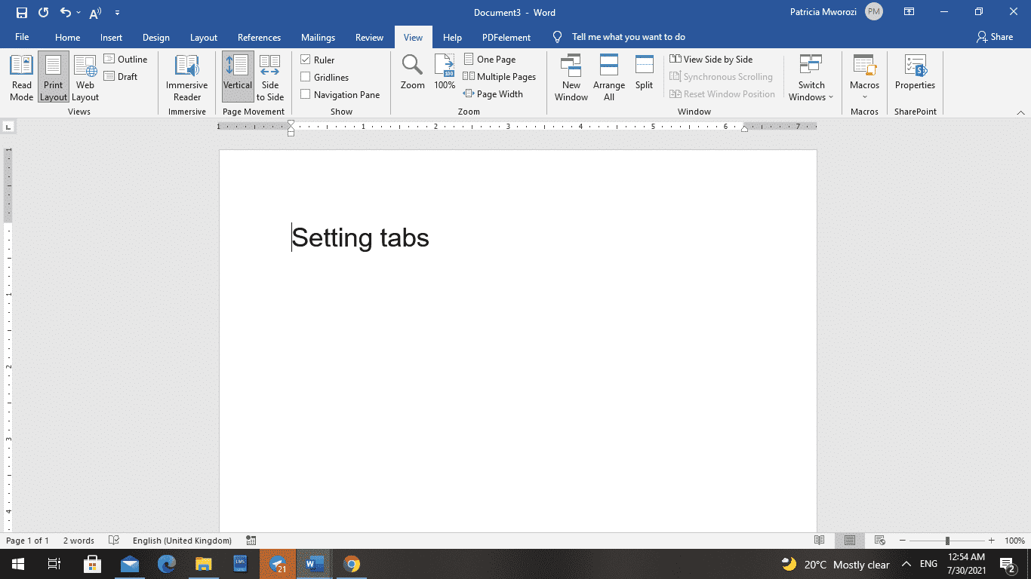Switch to Read Mode view
The image size is (1031, 579).
click(21, 76)
